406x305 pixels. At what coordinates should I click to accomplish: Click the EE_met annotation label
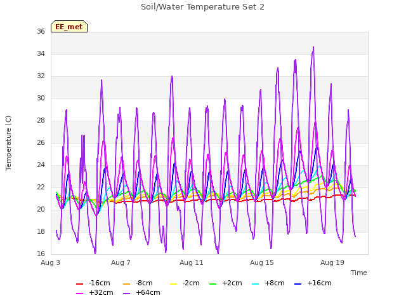[69, 27]
